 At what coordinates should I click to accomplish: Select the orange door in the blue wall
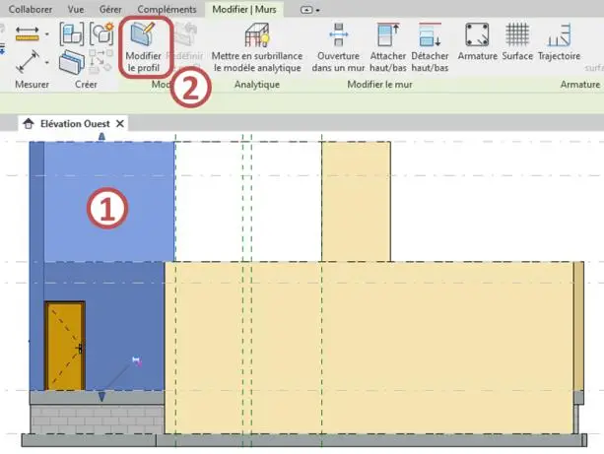65,346
